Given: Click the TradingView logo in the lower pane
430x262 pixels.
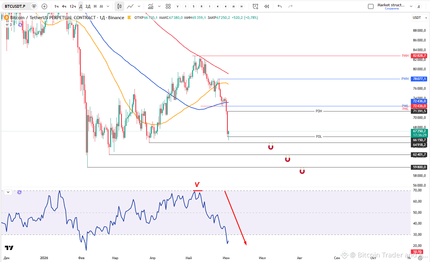Looking at the screenshot, I should 9,248.
